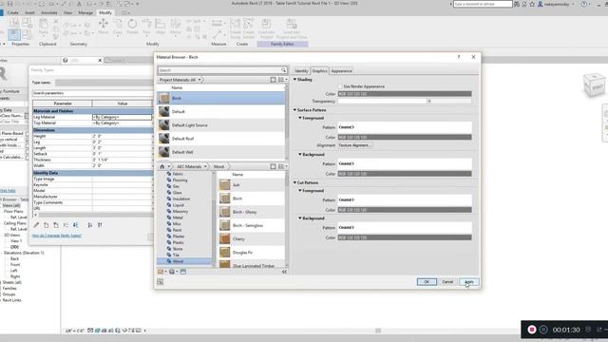The width and height of the screenshot is (608, 342).
Task: Collapse Surface Pattern Foreground subsection
Action: click(x=300, y=118)
